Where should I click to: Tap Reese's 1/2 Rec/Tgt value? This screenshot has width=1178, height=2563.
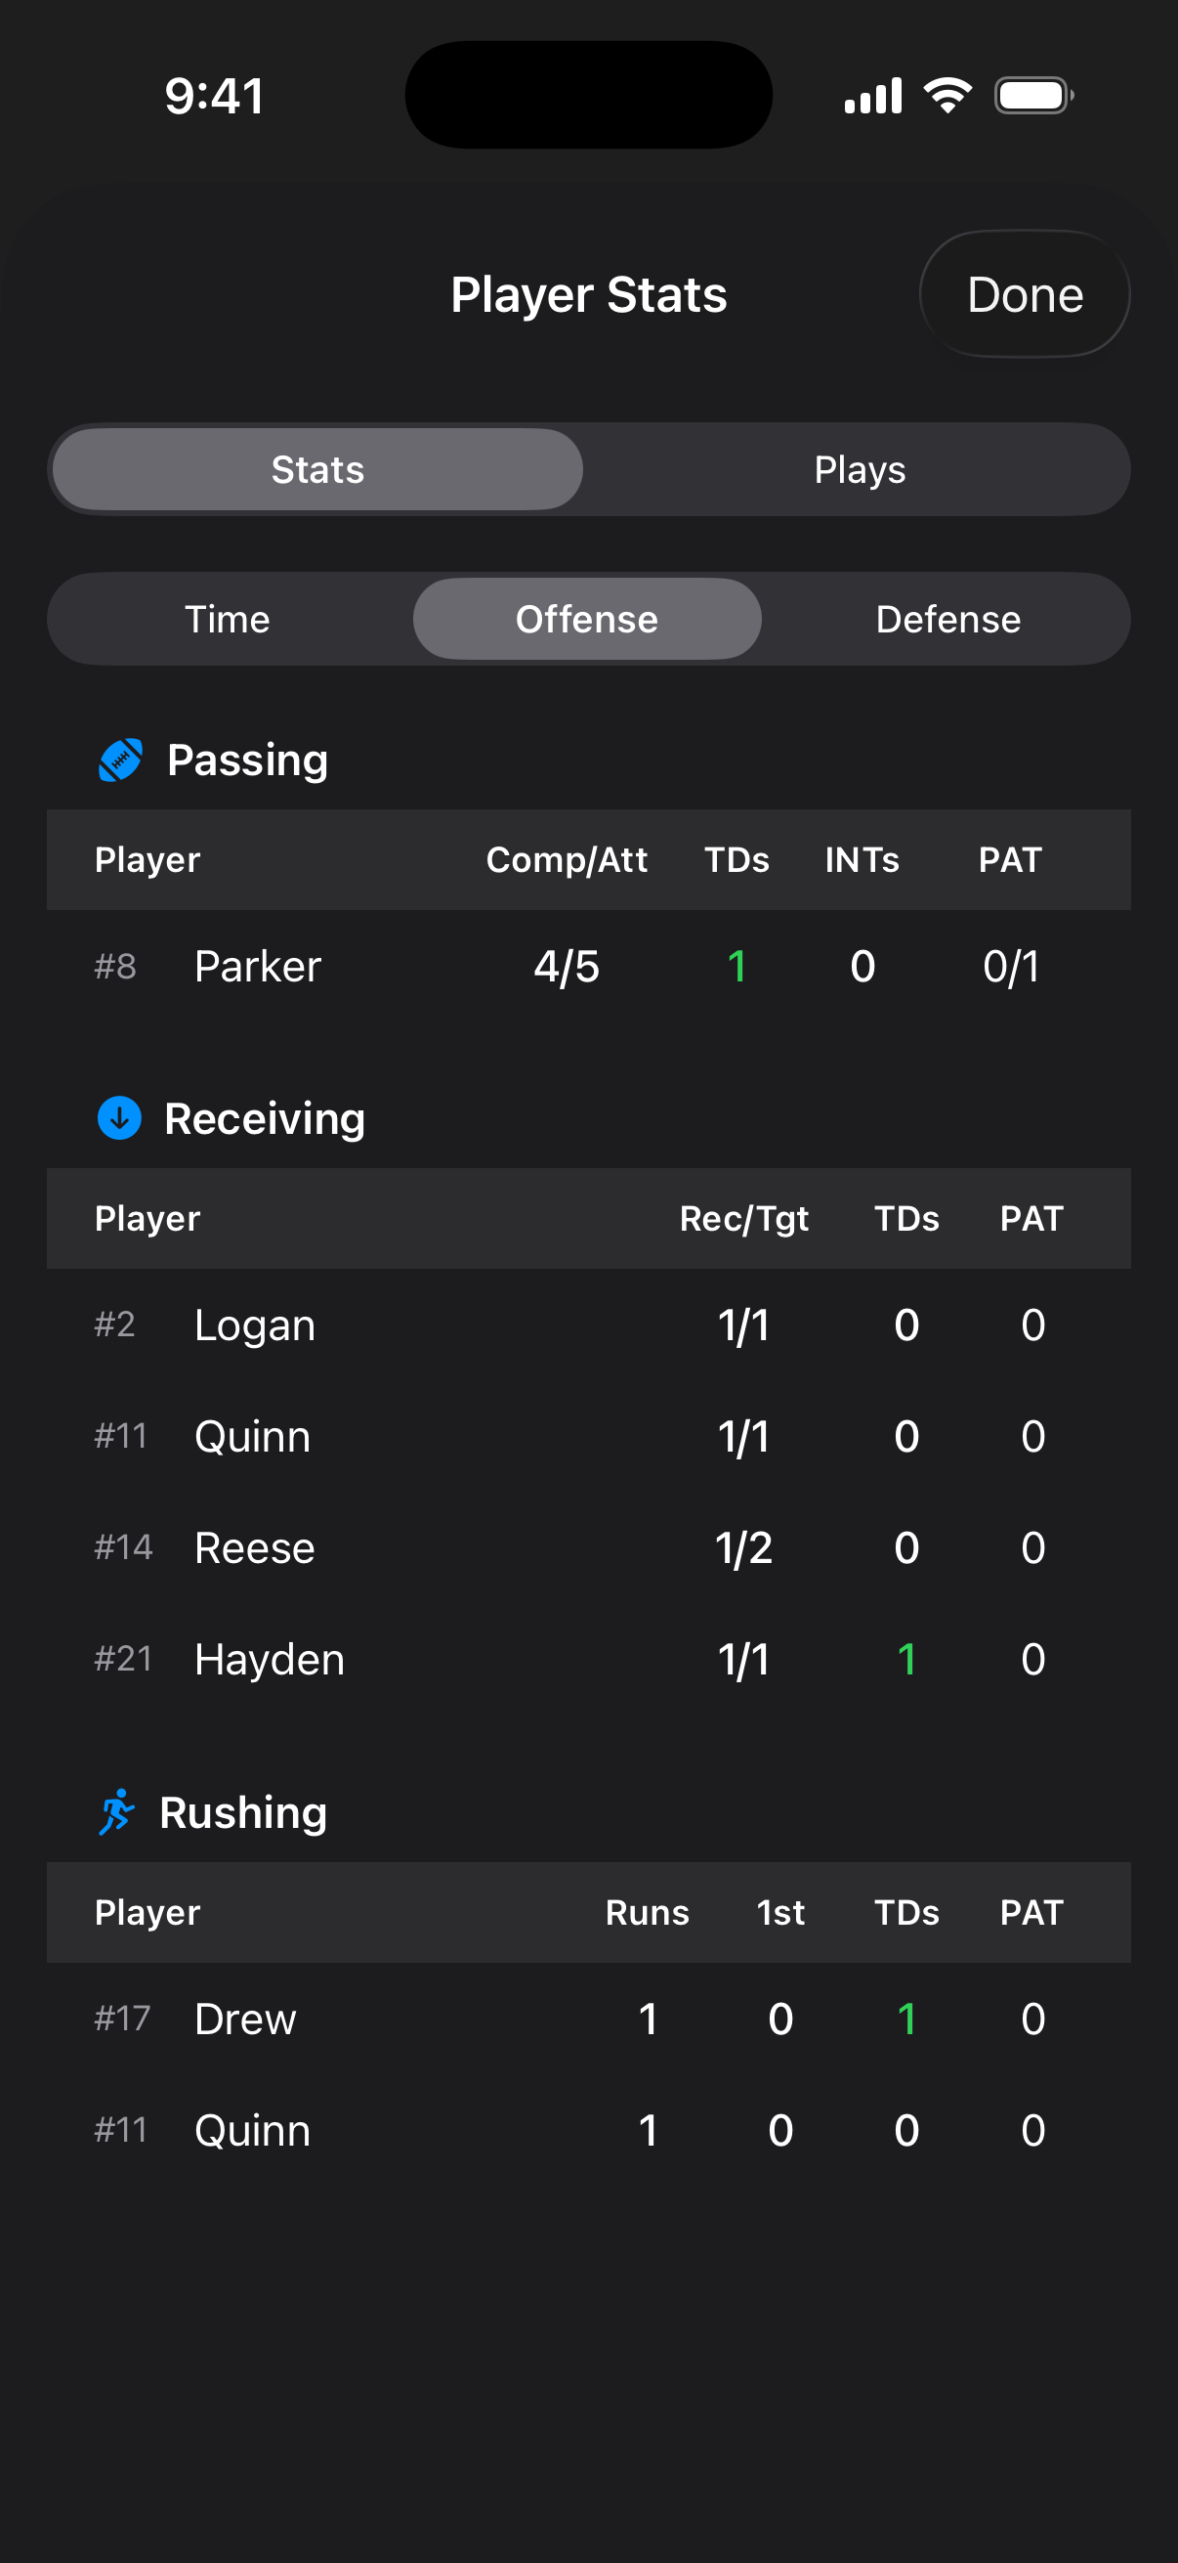pos(745,1547)
